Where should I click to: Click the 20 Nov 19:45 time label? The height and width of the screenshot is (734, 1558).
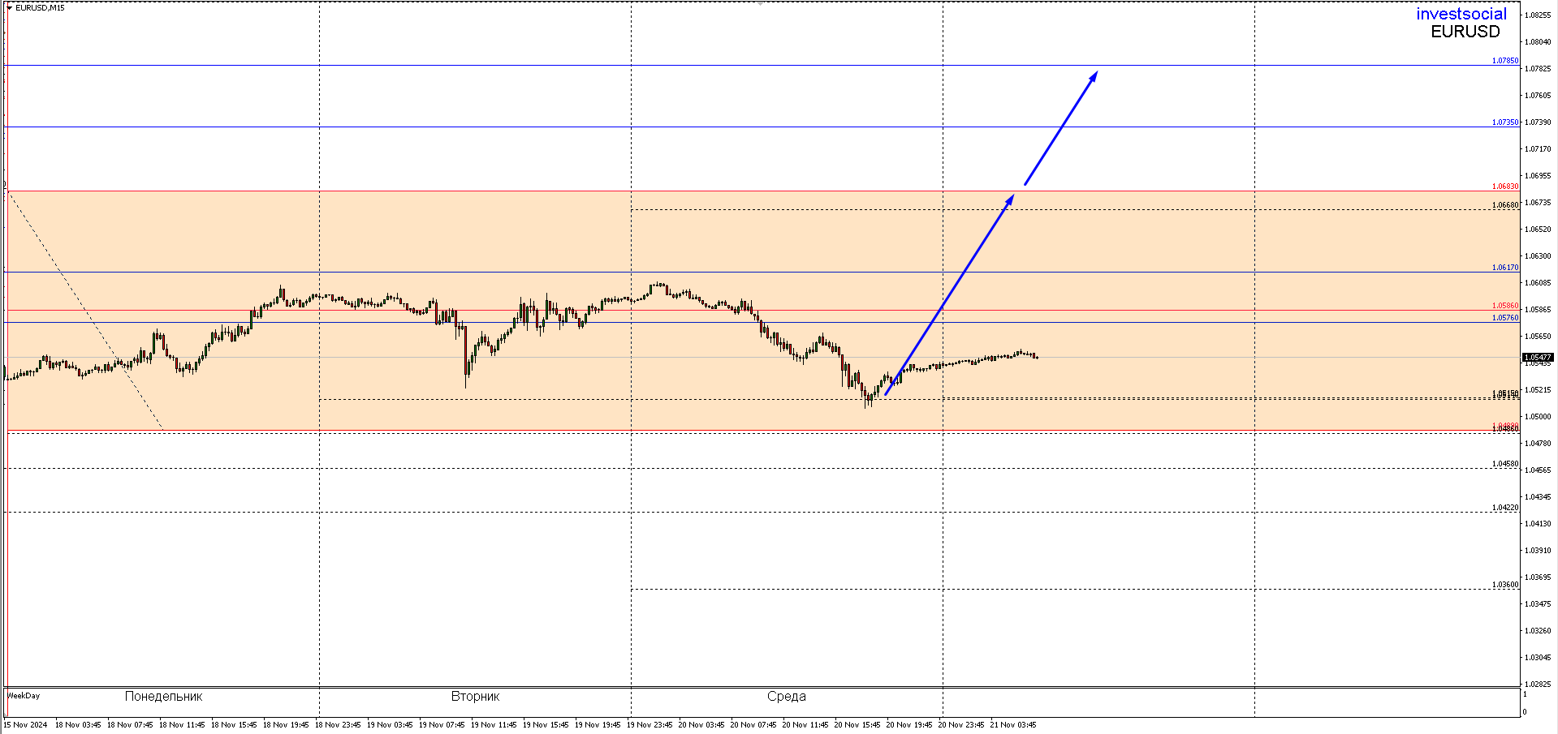point(909,725)
